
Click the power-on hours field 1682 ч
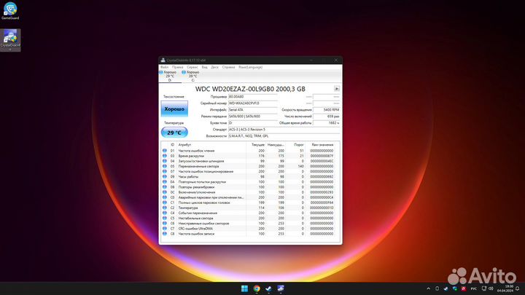tap(327, 123)
